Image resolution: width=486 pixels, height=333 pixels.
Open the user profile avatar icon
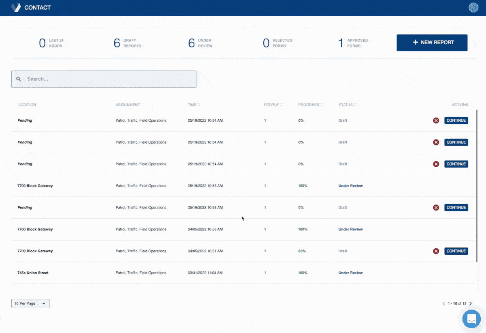(473, 8)
